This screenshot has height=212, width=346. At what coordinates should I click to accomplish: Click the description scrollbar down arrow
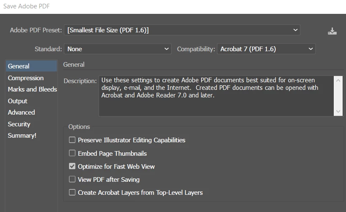338,111
